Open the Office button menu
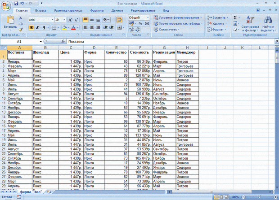 click(x=6, y=6)
